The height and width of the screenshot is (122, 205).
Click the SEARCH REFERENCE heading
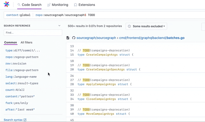(17, 26)
